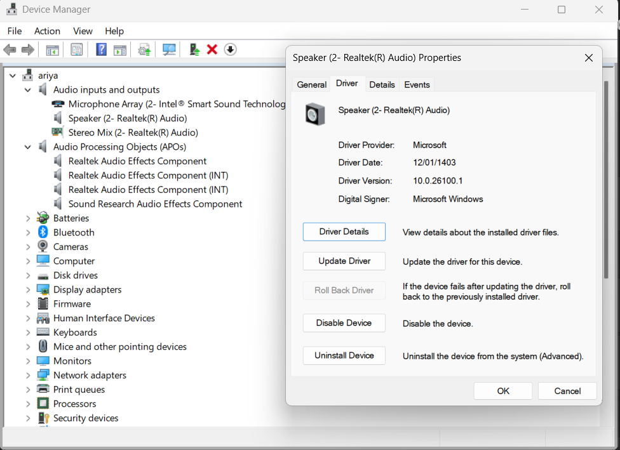The height and width of the screenshot is (450, 620).
Task: Click the Network adapters icon
Action: pyautogui.click(x=43, y=375)
